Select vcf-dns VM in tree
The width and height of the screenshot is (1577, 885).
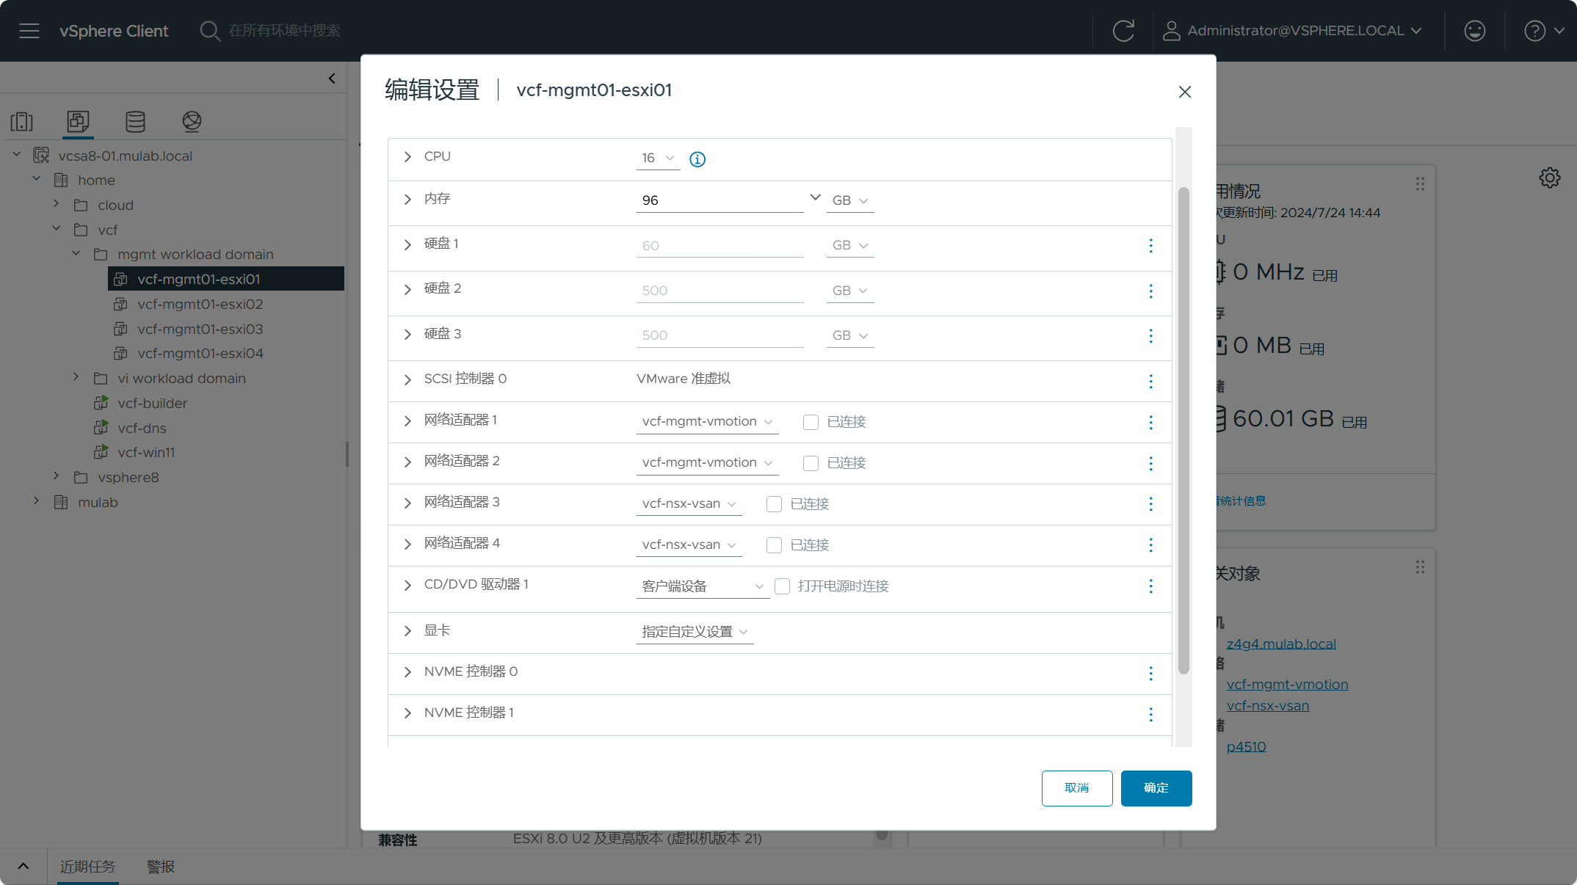[x=142, y=428]
